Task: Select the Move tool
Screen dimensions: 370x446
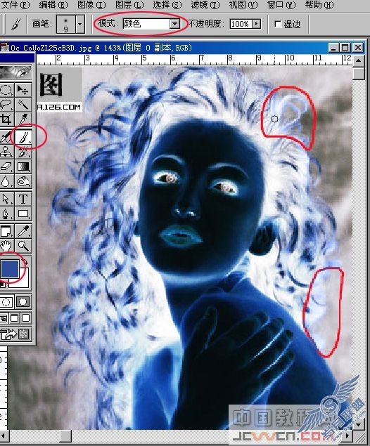Action: coord(23,90)
